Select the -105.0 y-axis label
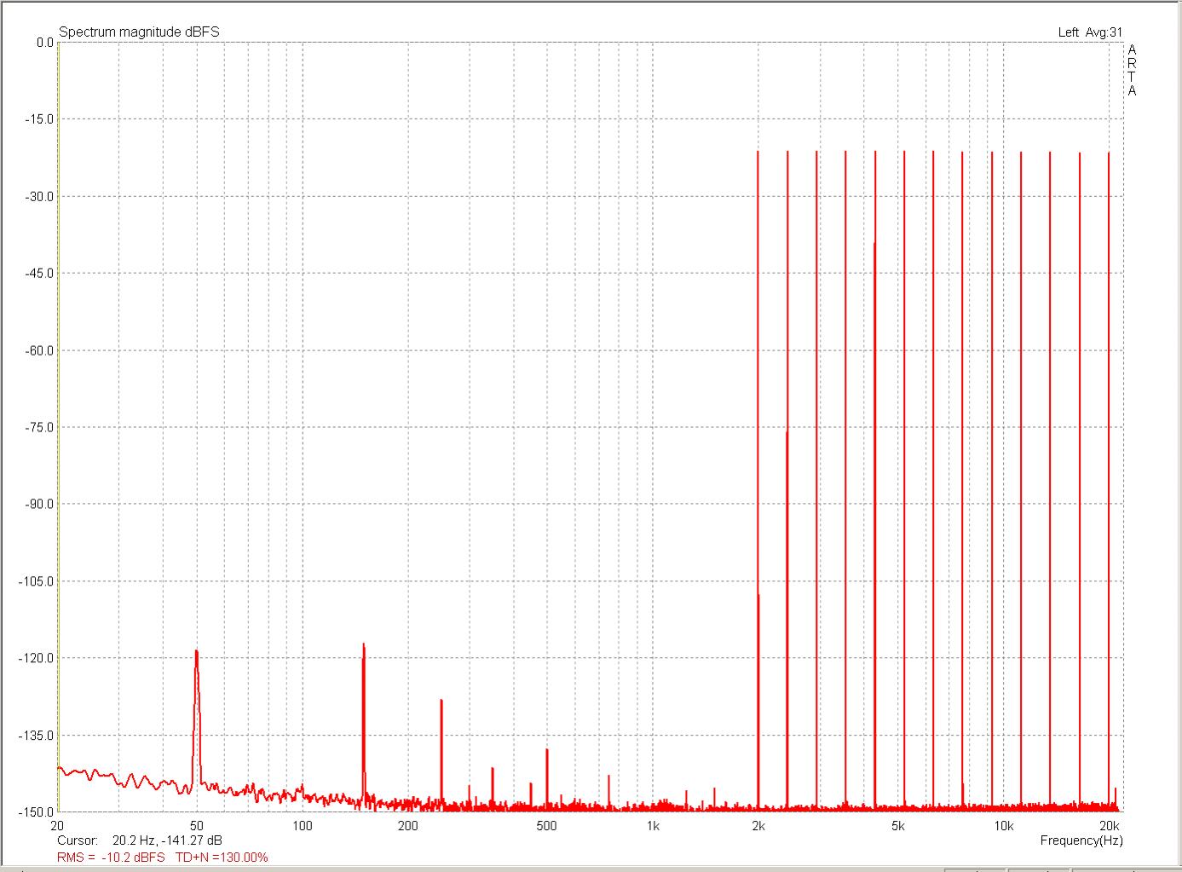 pos(36,581)
